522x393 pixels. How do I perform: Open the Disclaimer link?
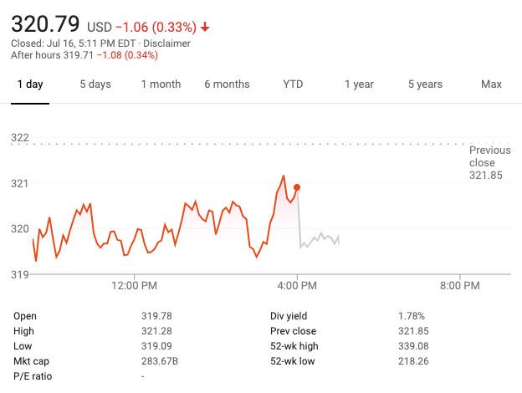pos(166,43)
